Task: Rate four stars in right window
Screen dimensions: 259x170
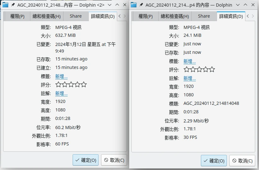Action: click(206, 69)
